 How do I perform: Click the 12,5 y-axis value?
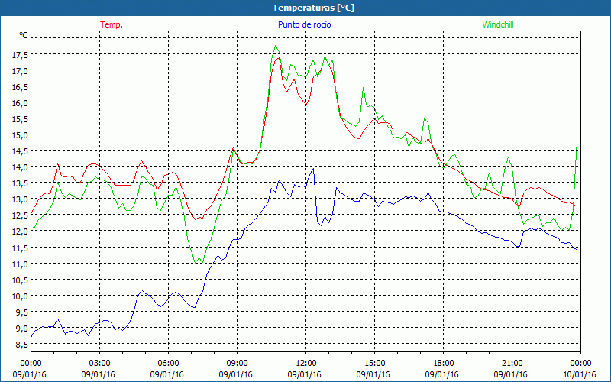click(x=20, y=215)
